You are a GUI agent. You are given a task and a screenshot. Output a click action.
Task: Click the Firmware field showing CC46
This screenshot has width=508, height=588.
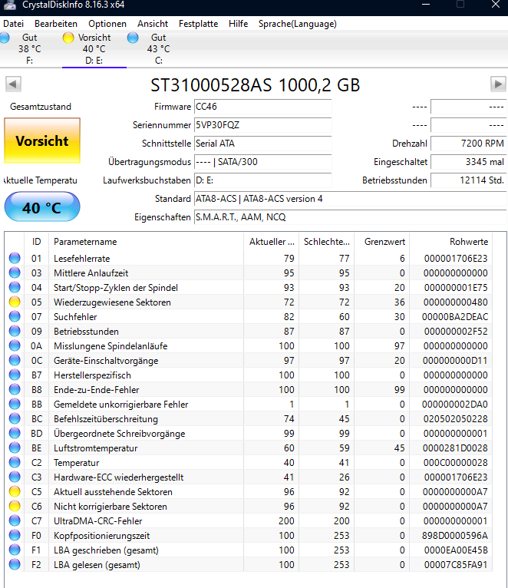pyautogui.click(x=262, y=107)
